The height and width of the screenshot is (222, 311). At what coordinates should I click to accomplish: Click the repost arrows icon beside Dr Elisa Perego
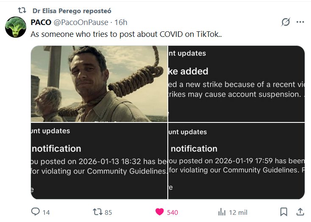tap(22, 10)
